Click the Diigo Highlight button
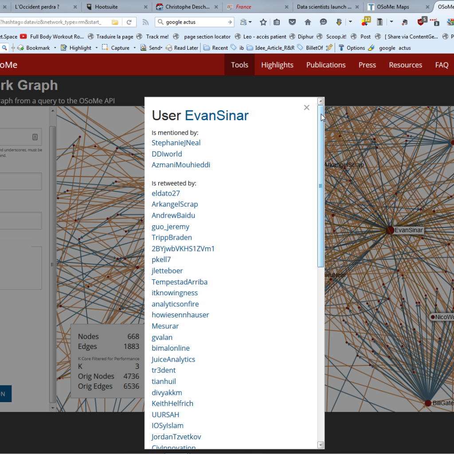 click(x=76, y=48)
